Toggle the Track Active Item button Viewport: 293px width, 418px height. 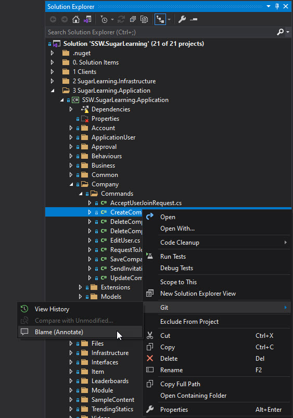[160, 19]
